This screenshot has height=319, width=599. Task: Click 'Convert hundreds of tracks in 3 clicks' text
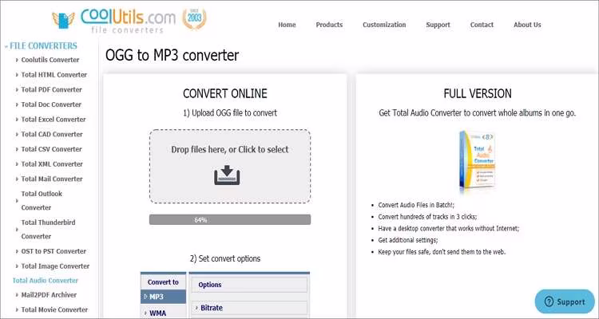(427, 217)
